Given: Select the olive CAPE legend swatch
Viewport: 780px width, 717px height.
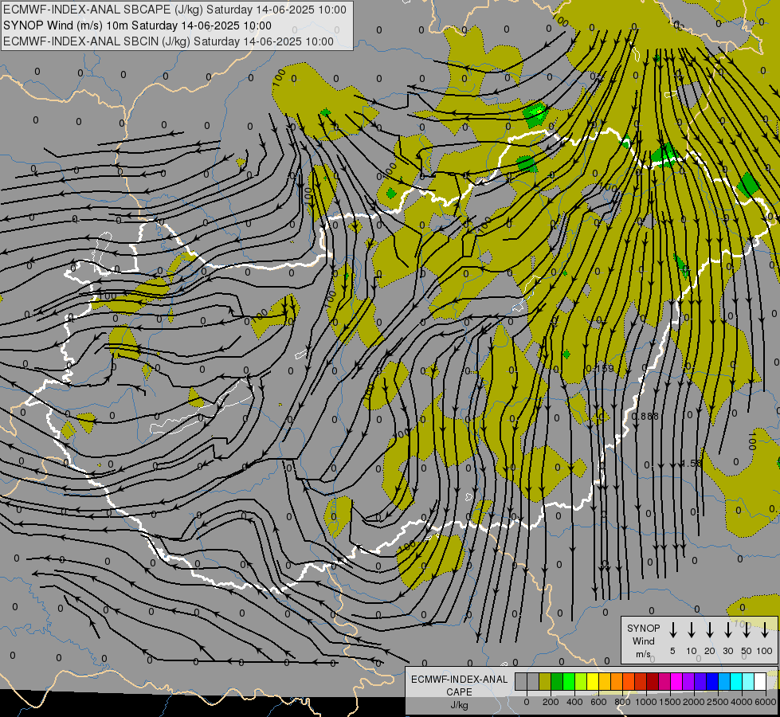Looking at the screenshot, I should (545, 681).
